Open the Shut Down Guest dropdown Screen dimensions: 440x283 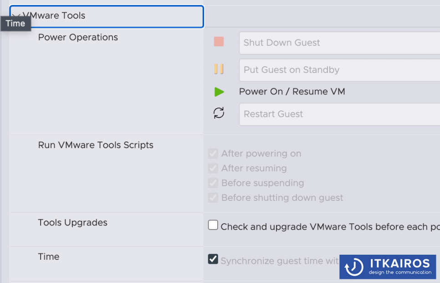coord(339,43)
